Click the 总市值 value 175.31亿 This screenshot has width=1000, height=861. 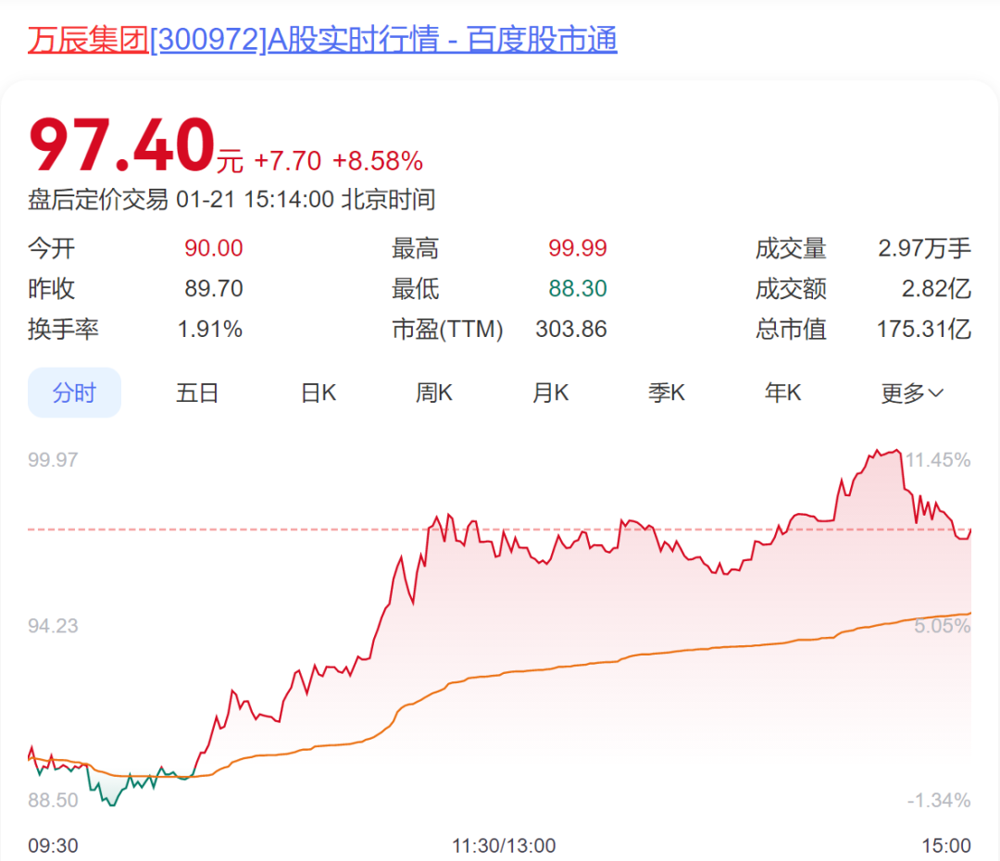pyautogui.click(x=924, y=329)
